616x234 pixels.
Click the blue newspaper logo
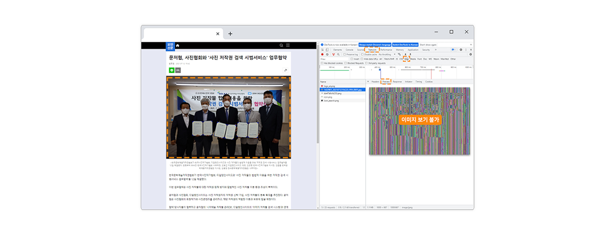pos(170,46)
